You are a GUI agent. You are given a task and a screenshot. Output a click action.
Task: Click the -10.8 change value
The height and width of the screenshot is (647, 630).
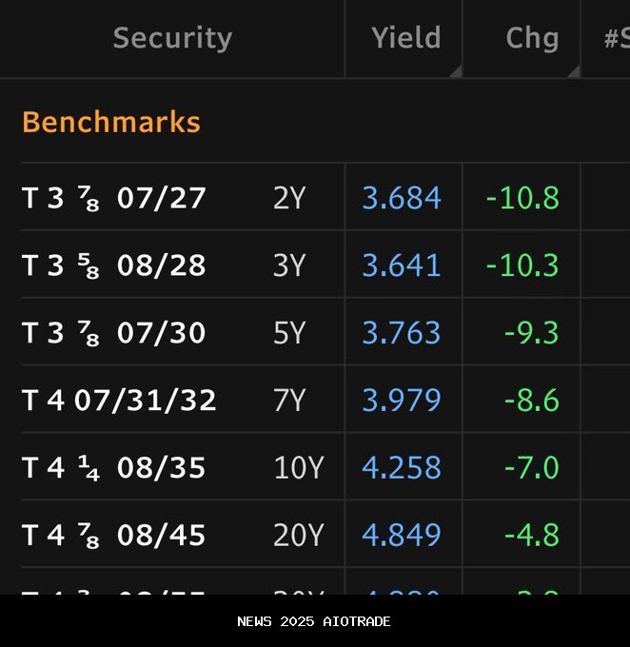[522, 198]
